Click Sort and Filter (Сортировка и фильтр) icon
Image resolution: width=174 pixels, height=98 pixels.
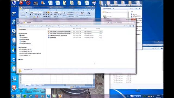[x=82, y=13]
